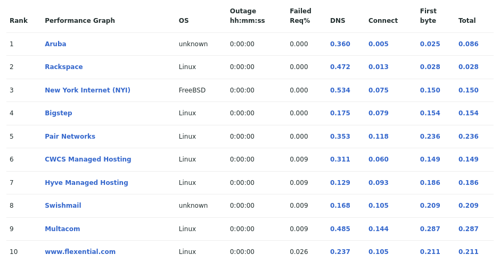Click Swishmail's First byte value 0.209
Viewport: 500px width, 263px height.
430,206
